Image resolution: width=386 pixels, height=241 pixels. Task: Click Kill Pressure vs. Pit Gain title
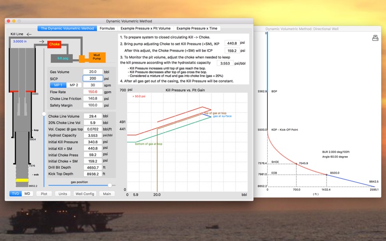tap(185, 90)
